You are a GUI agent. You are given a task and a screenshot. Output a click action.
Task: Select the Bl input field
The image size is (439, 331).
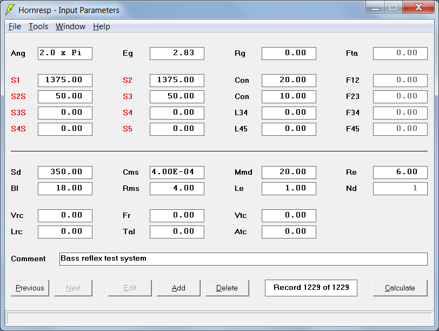click(x=65, y=188)
